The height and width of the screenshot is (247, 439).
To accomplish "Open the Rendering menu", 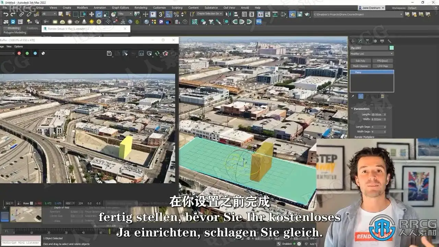I will pos(141,8).
